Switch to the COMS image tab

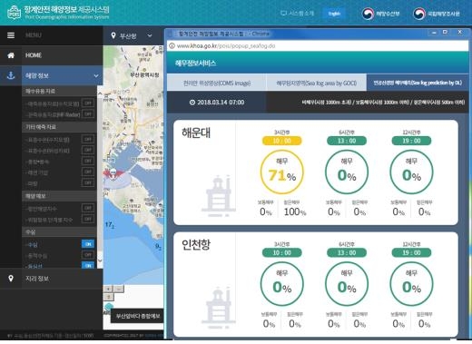(217, 83)
